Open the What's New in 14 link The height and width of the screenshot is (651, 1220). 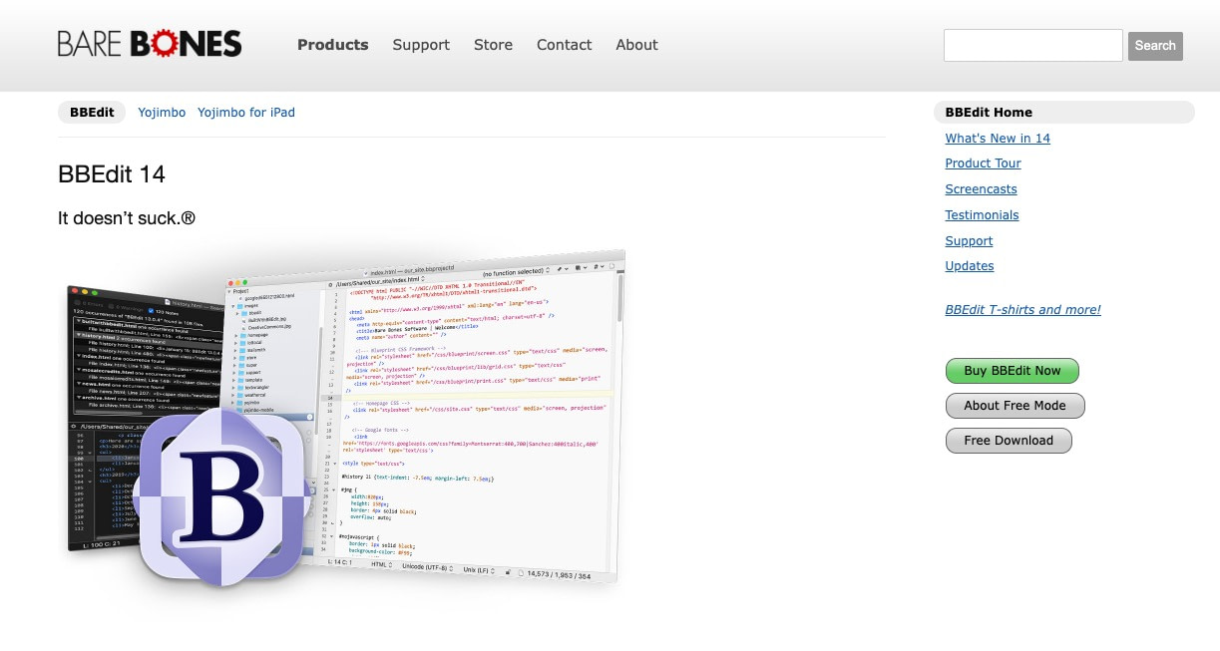coord(998,138)
